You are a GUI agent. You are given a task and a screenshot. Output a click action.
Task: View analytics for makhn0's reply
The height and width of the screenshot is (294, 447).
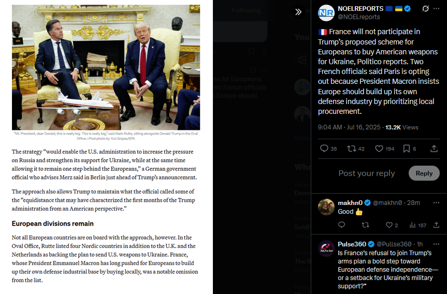[x=417, y=225]
